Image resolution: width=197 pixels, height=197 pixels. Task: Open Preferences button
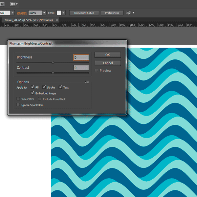coord(112,13)
